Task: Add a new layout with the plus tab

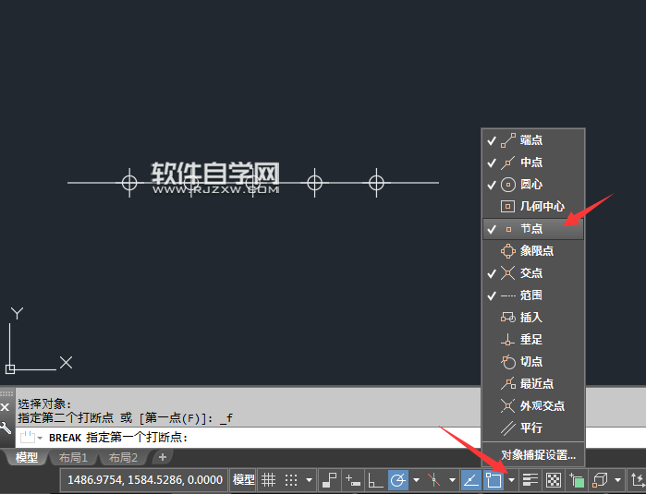Action: (163, 457)
